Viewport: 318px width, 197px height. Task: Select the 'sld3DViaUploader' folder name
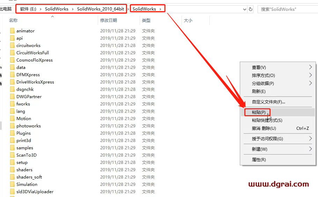tap(35, 191)
